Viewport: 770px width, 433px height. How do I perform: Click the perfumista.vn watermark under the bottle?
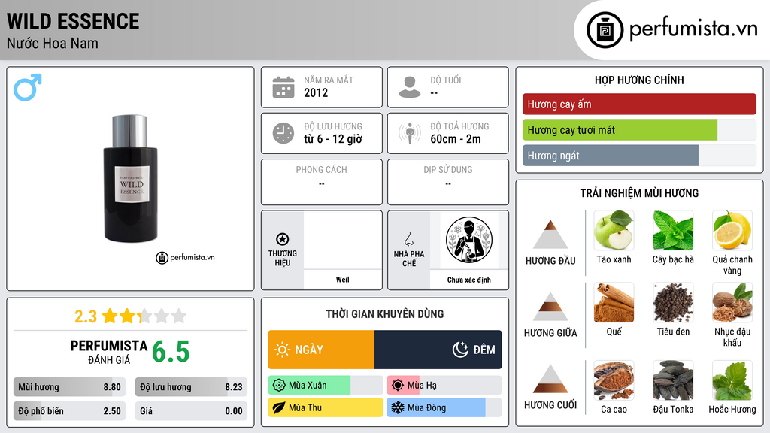pyautogui.click(x=186, y=257)
